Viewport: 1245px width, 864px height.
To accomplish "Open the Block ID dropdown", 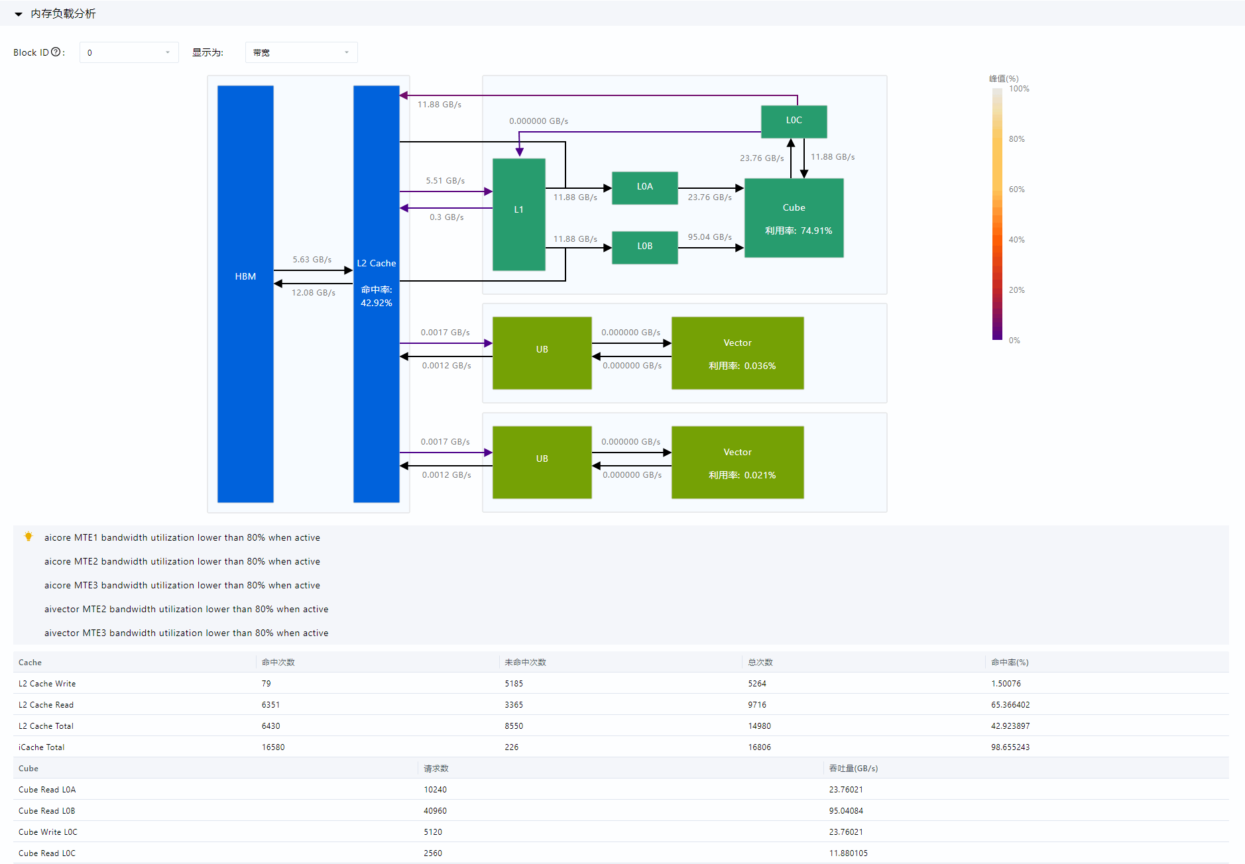I will (x=129, y=52).
